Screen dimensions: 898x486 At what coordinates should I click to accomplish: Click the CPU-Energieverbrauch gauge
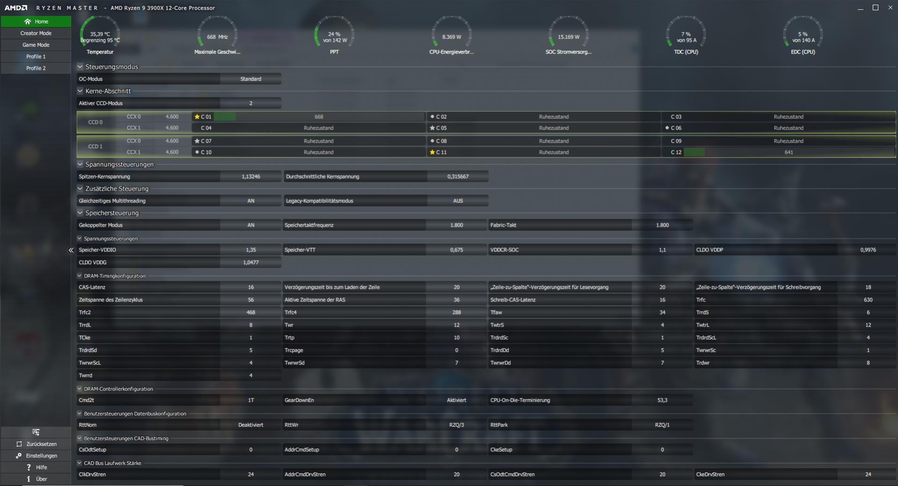(452, 35)
